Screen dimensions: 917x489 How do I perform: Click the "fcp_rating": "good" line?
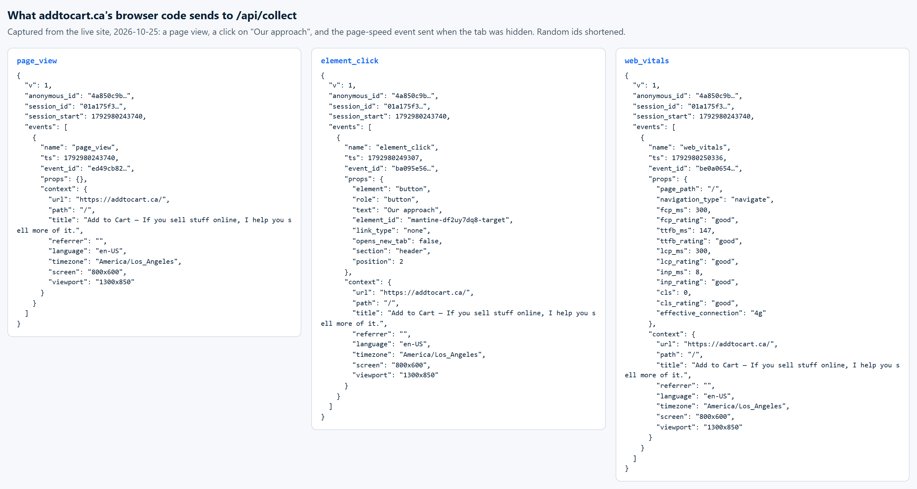coord(697,220)
